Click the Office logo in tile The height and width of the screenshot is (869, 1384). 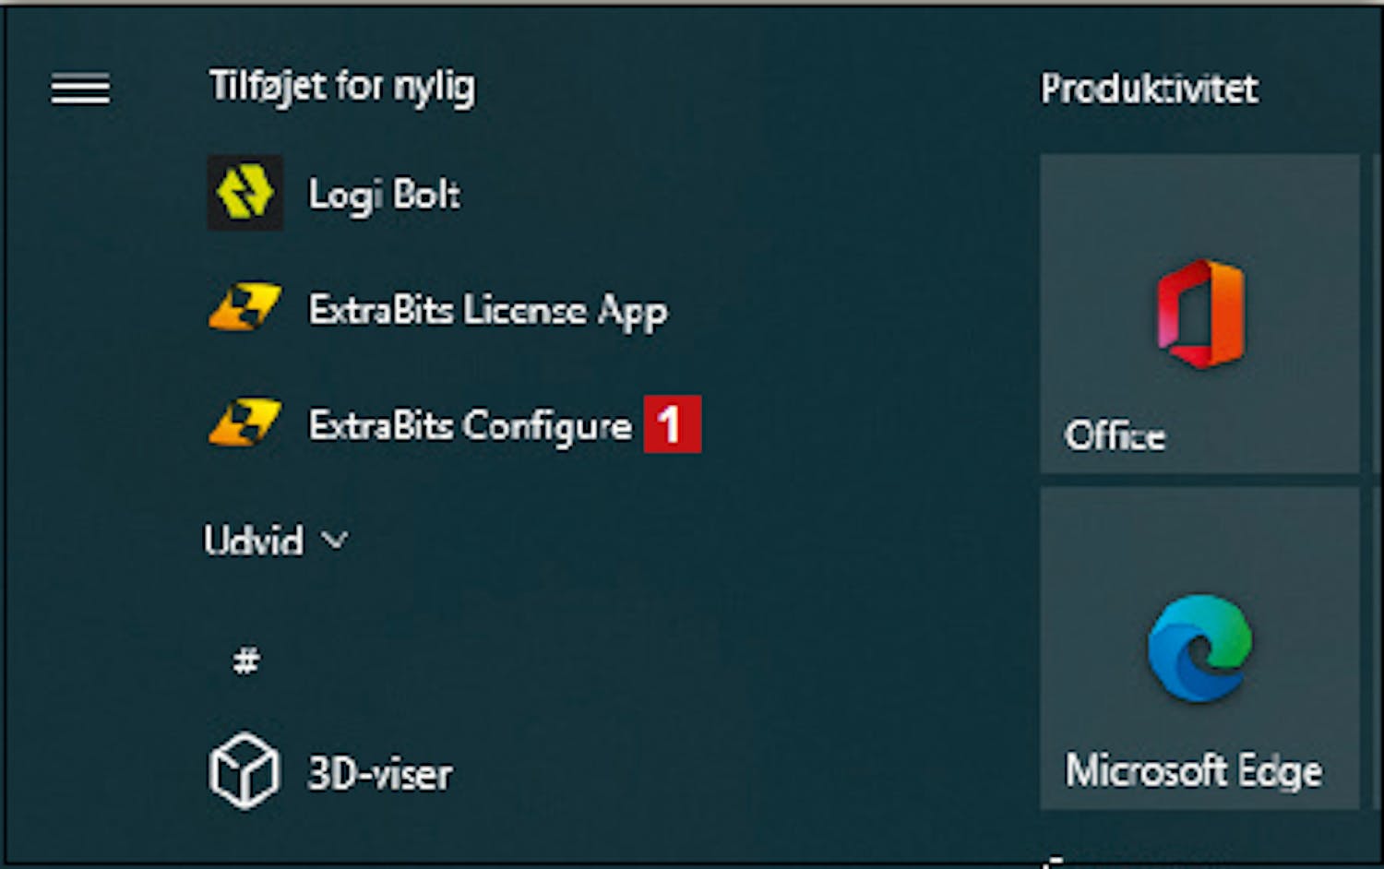(1200, 314)
